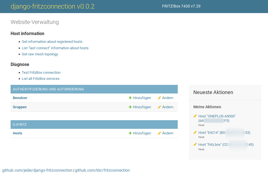Click the Diagnose heading

(20, 64)
